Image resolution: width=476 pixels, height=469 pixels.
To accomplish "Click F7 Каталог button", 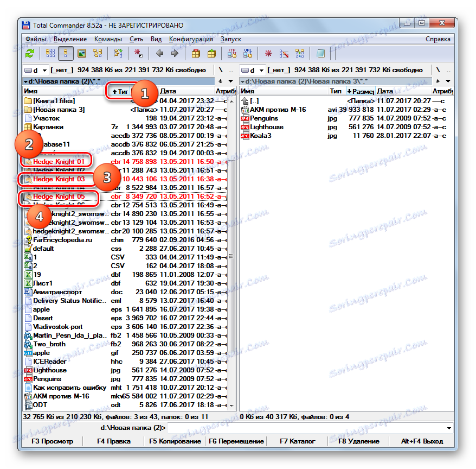I will (x=298, y=441).
